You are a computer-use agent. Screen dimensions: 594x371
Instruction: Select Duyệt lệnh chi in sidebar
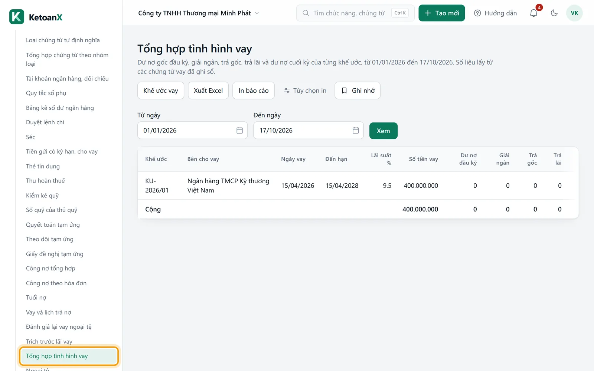pyautogui.click(x=45, y=122)
